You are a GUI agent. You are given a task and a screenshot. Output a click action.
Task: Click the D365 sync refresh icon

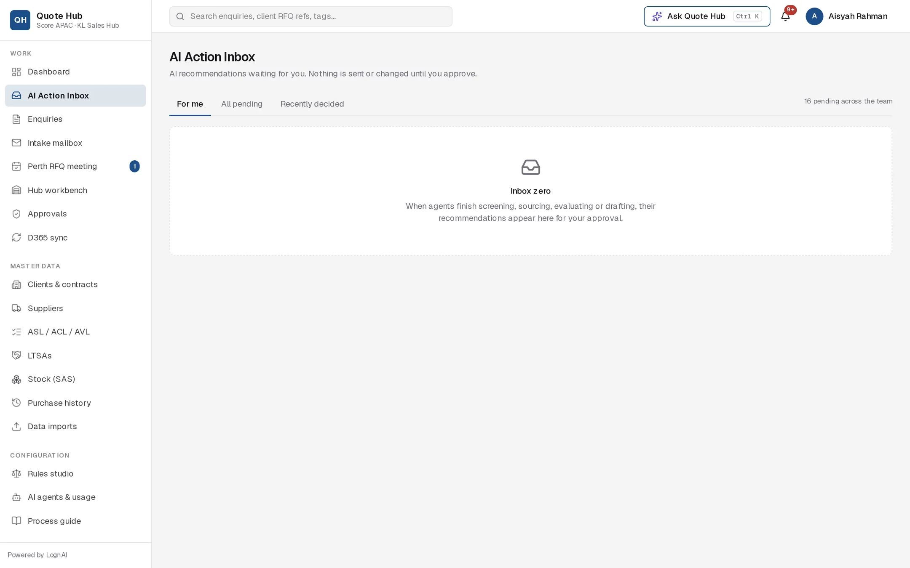(16, 237)
